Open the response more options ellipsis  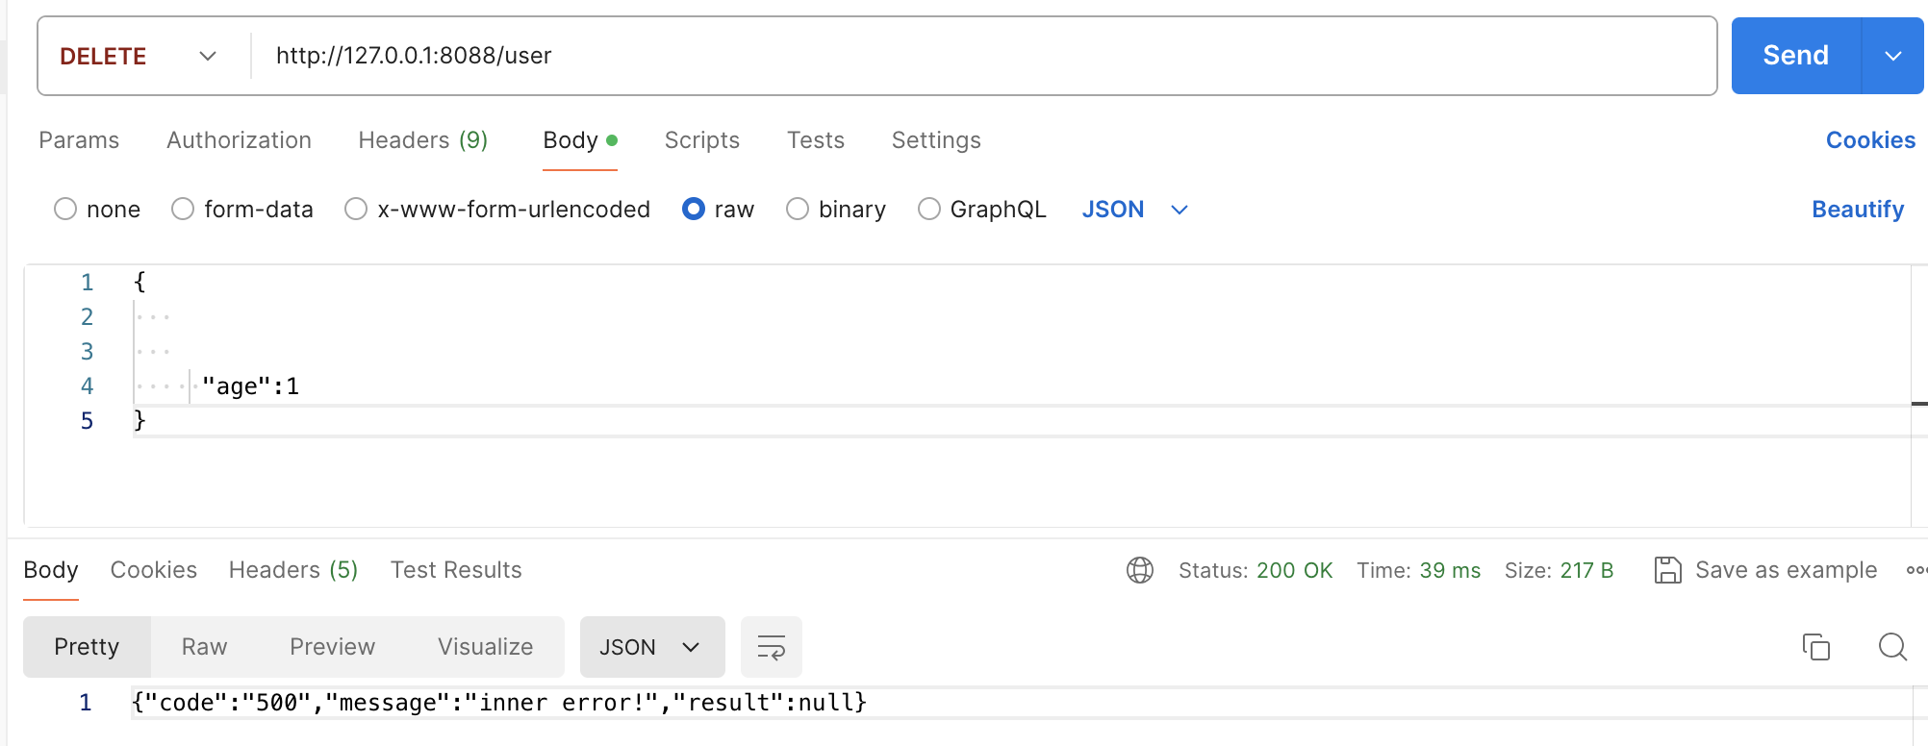1915,570
